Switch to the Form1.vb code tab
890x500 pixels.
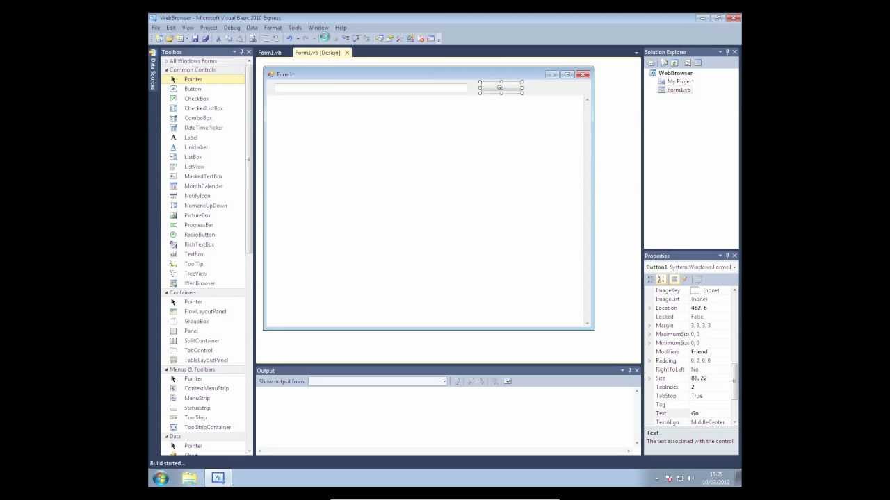click(270, 53)
